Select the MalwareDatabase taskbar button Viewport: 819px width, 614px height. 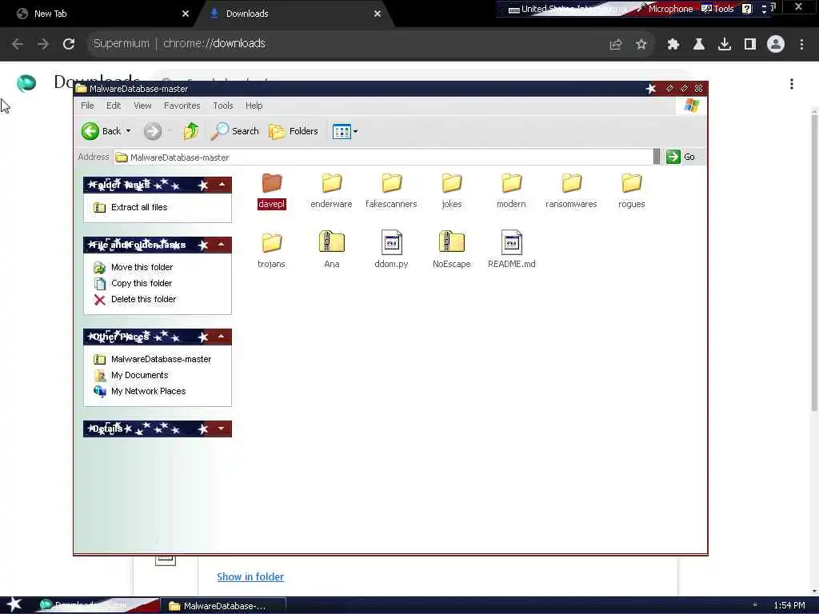tap(223, 606)
